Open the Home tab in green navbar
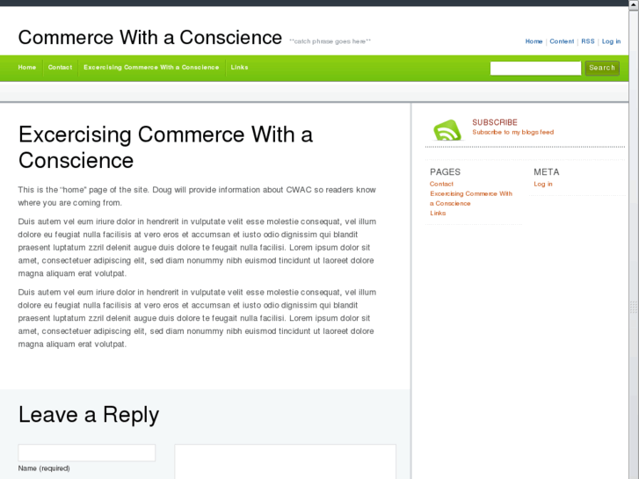Viewport: 639px width, 479px height. 27,68
